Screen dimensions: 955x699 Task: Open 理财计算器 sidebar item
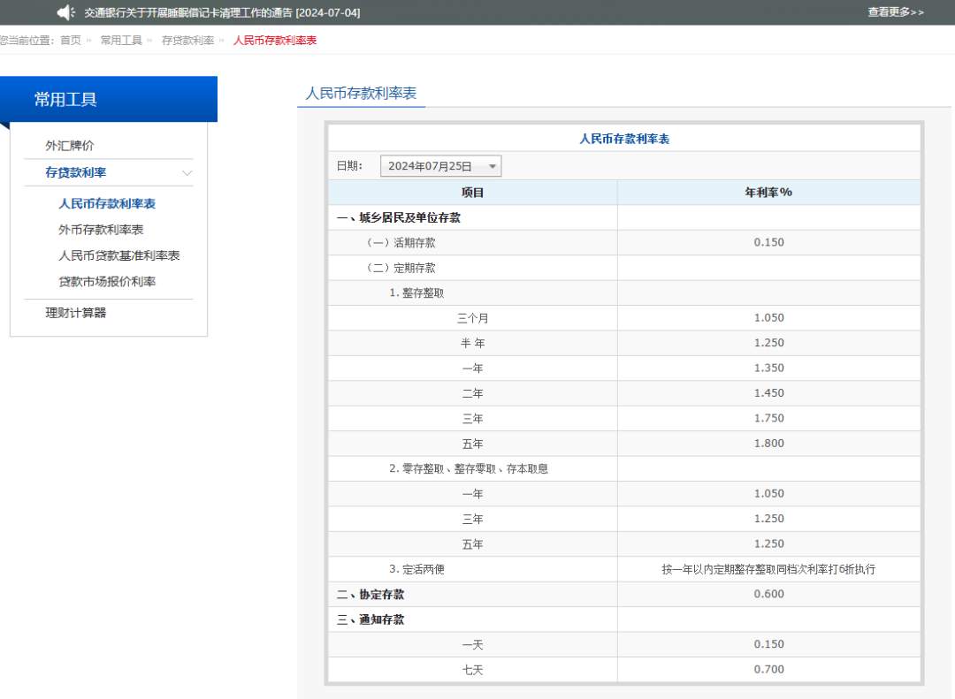click(75, 313)
